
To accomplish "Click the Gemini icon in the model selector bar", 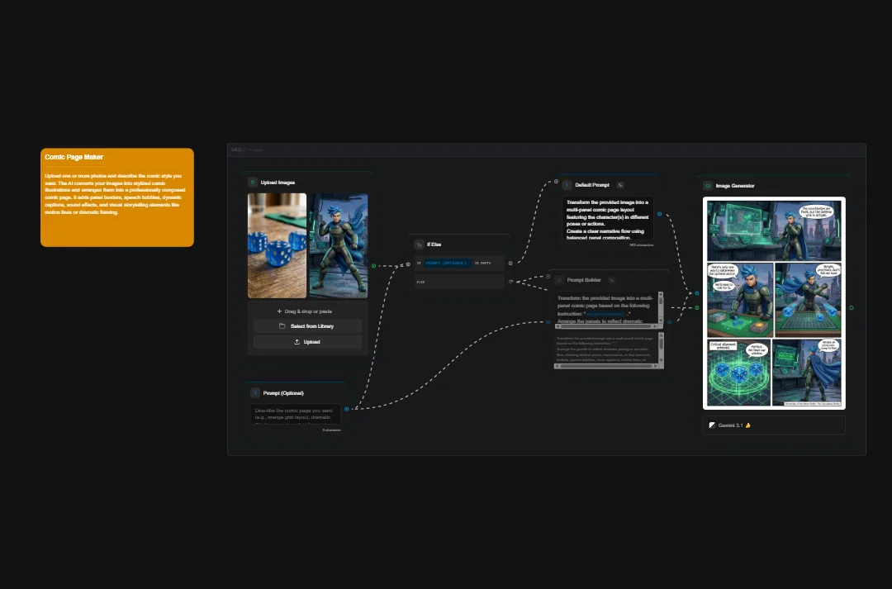I will (x=711, y=425).
